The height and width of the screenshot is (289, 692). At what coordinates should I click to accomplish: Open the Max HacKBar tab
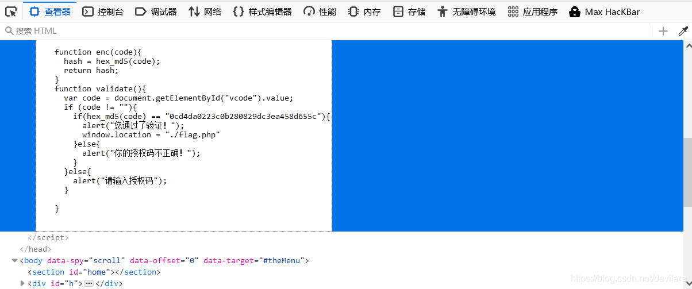[x=604, y=11]
